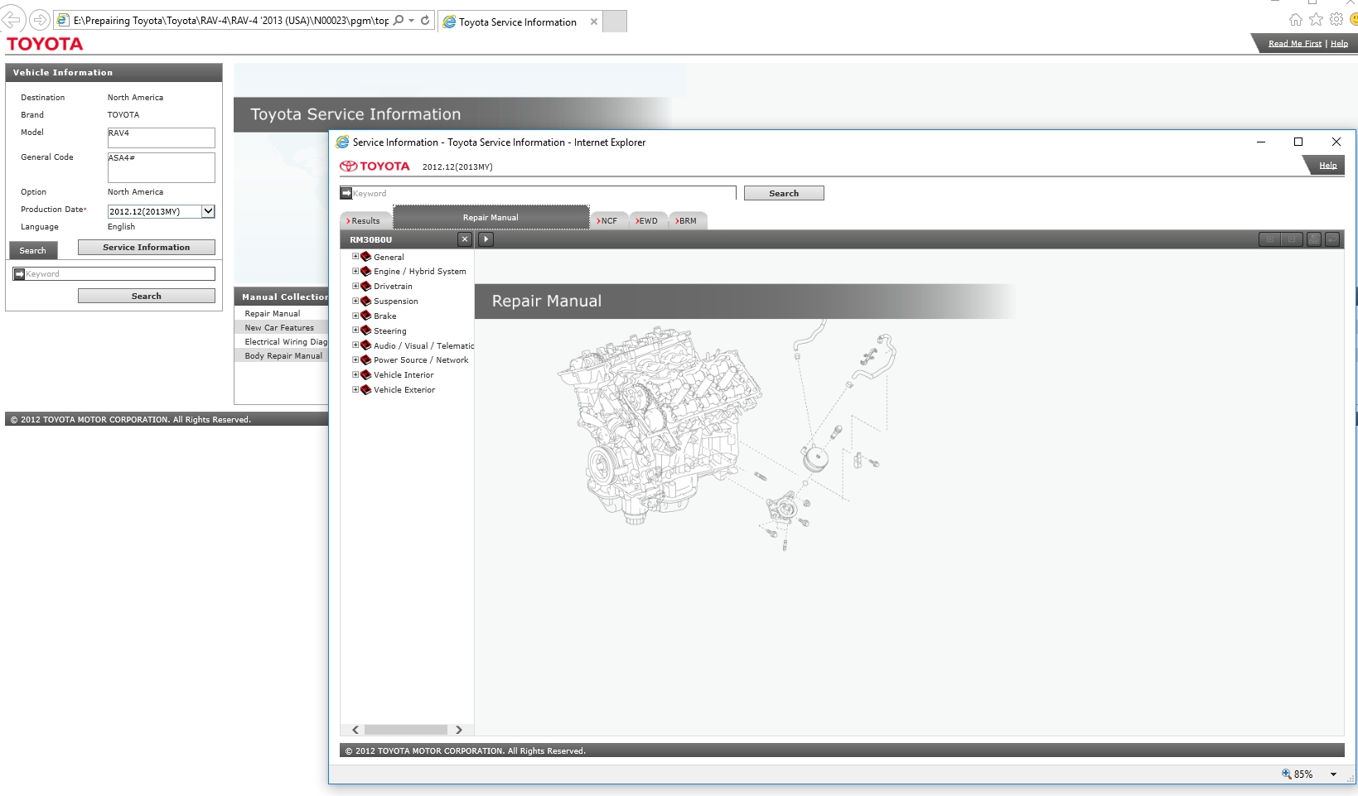
Task: Expand the Drivetrain tree node
Action: click(x=355, y=286)
